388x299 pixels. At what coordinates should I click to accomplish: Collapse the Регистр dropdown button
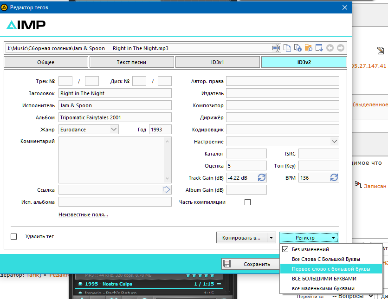309,238
